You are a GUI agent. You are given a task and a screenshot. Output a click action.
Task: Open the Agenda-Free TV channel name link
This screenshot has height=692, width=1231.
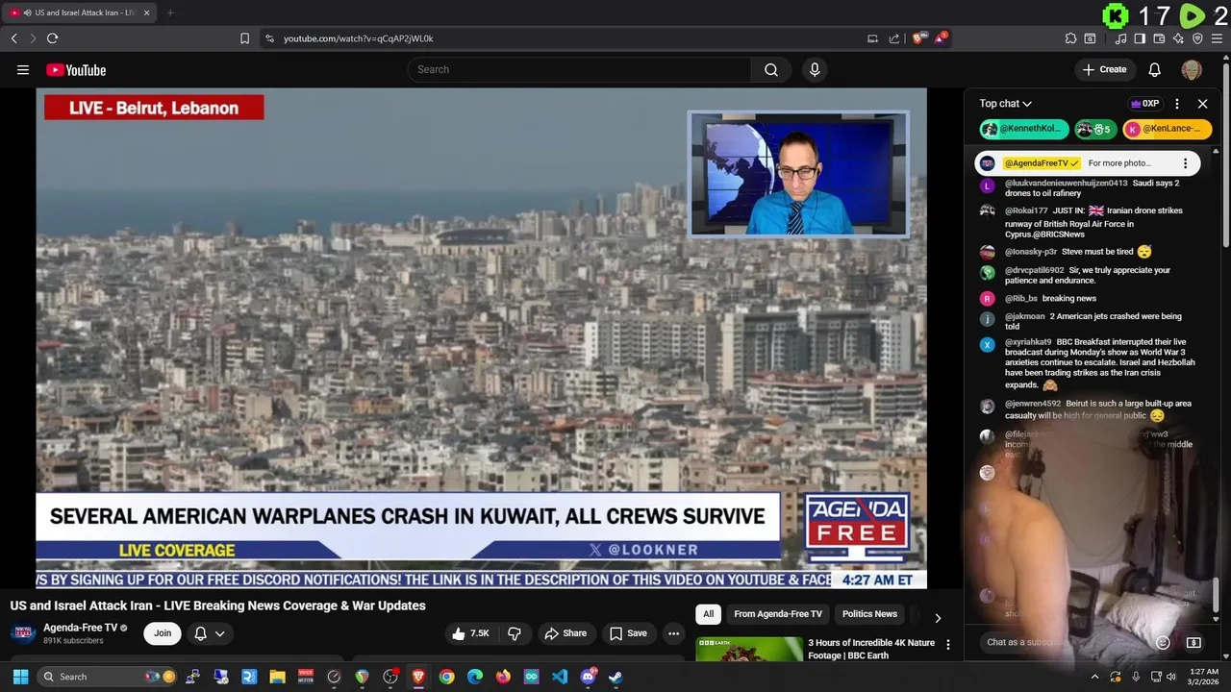(80, 628)
